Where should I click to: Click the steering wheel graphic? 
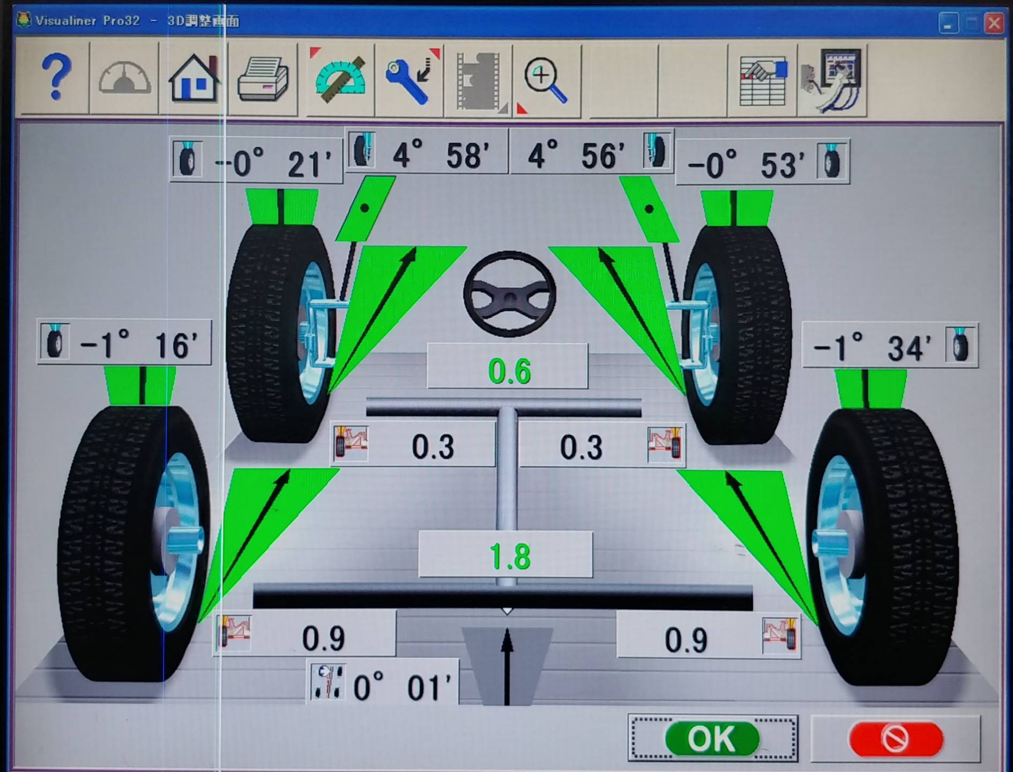(x=509, y=293)
